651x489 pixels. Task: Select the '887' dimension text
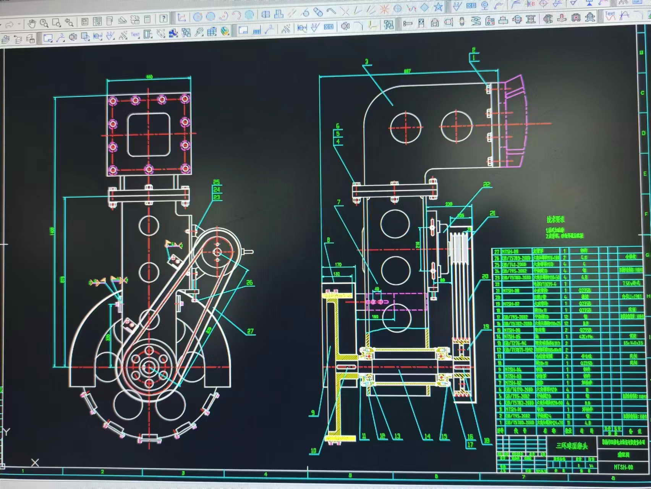click(407, 71)
